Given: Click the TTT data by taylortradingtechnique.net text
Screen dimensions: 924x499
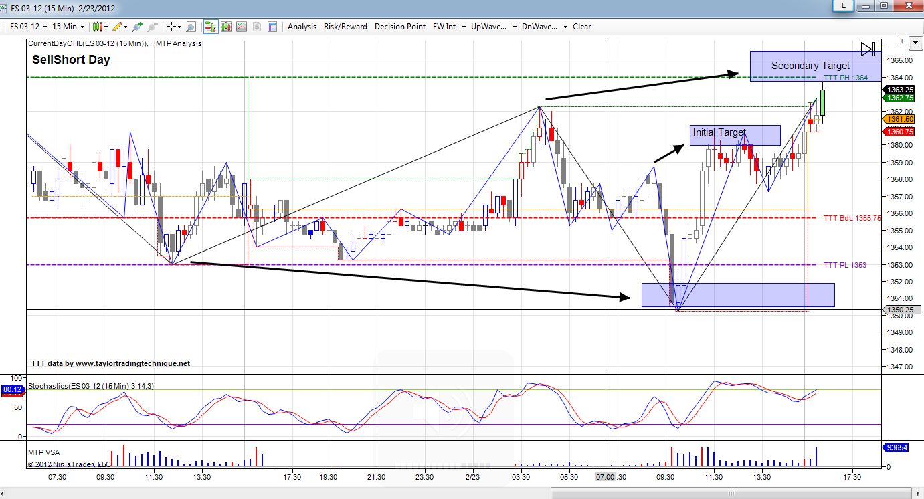Looking at the screenshot, I should click(x=111, y=363).
